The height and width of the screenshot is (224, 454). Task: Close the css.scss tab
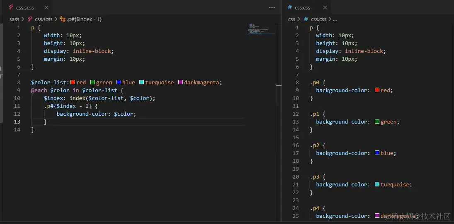46,7
